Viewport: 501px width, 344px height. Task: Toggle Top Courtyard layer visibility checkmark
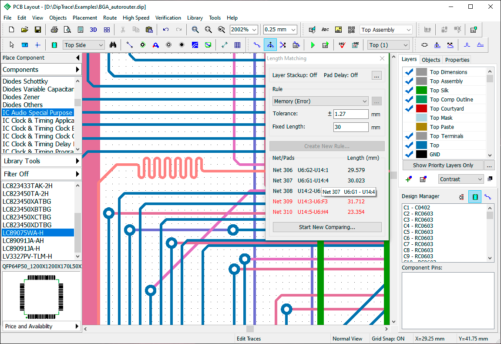point(409,109)
